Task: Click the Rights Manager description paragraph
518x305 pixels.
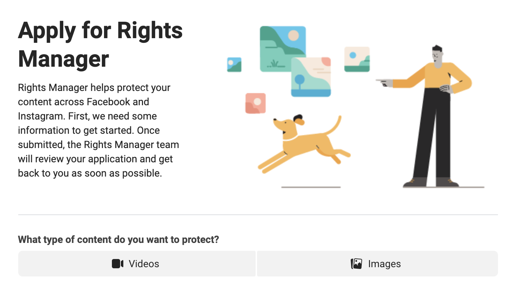Action: [x=98, y=130]
